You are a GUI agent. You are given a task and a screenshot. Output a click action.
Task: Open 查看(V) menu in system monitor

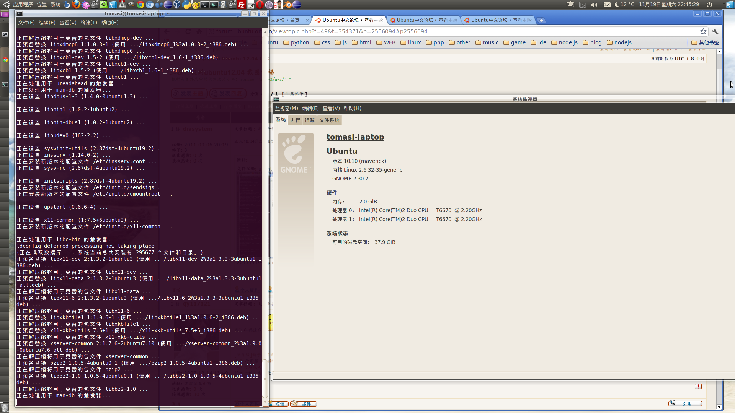tap(331, 108)
